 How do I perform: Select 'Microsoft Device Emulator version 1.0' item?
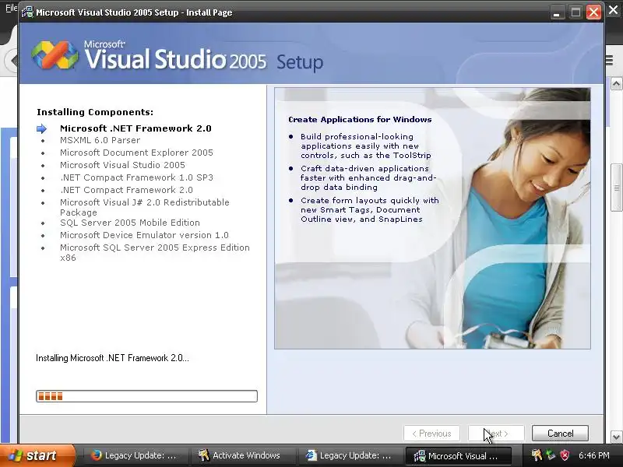tap(144, 235)
